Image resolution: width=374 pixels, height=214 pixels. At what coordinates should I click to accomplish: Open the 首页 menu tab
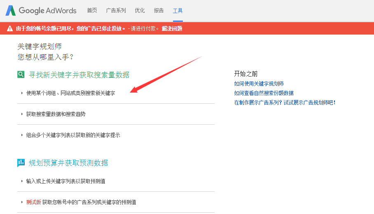(92, 10)
